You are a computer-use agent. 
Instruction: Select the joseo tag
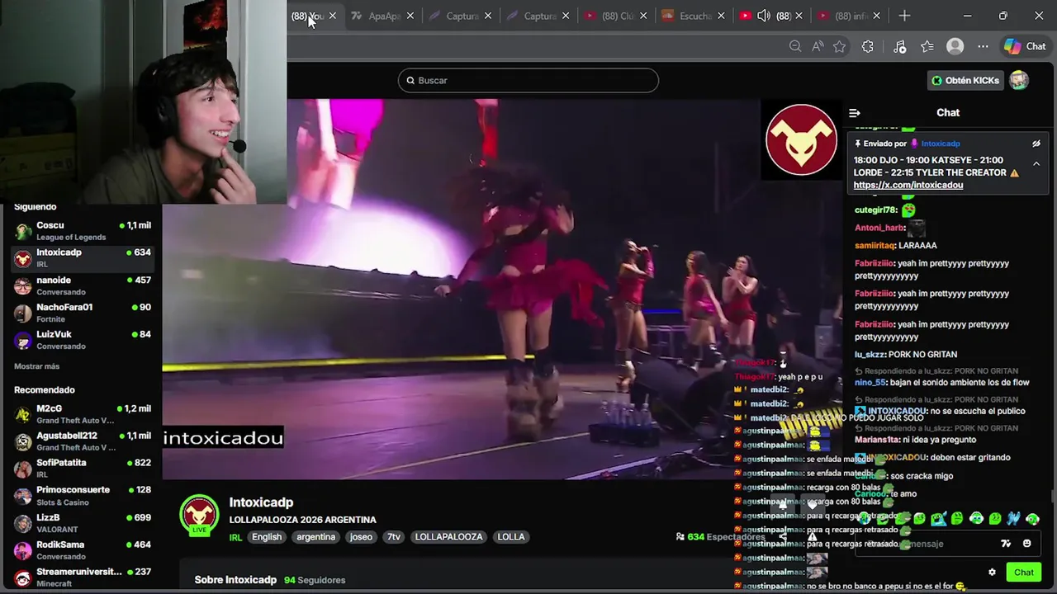pos(361,537)
